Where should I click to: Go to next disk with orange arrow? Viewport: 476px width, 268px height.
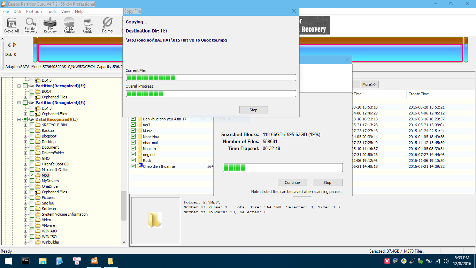[x=14, y=45]
